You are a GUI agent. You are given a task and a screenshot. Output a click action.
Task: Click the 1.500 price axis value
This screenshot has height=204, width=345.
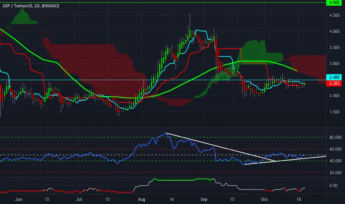pos(334,112)
